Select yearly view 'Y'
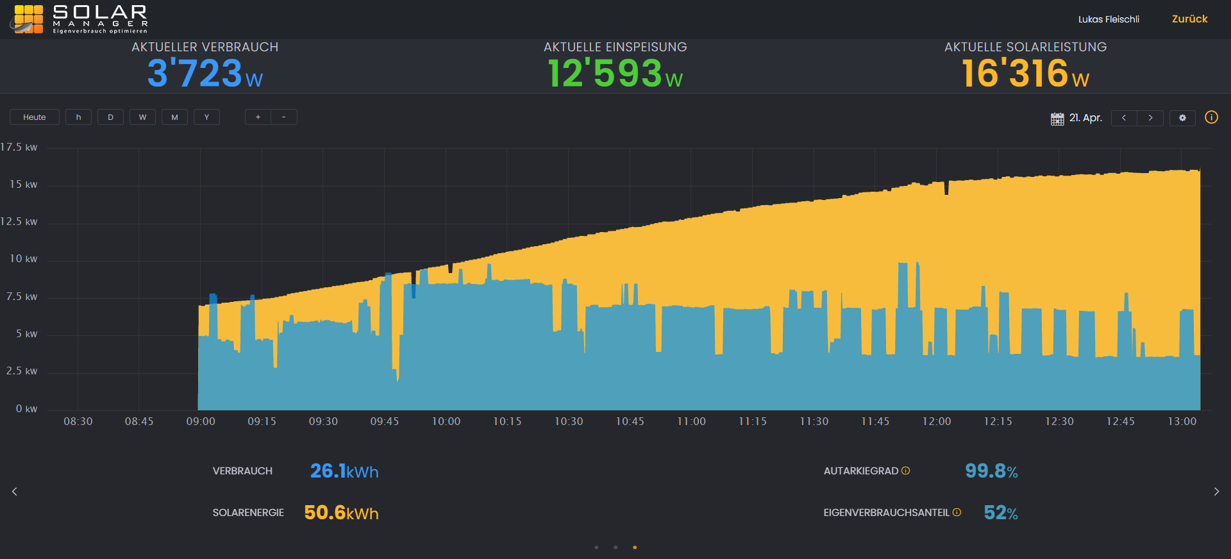 206,117
